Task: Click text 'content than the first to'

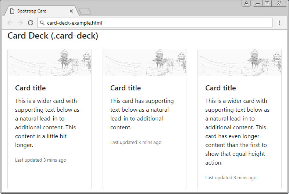Action: pos(236,145)
